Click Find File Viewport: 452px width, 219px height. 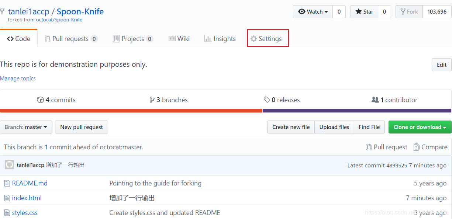[x=369, y=127]
